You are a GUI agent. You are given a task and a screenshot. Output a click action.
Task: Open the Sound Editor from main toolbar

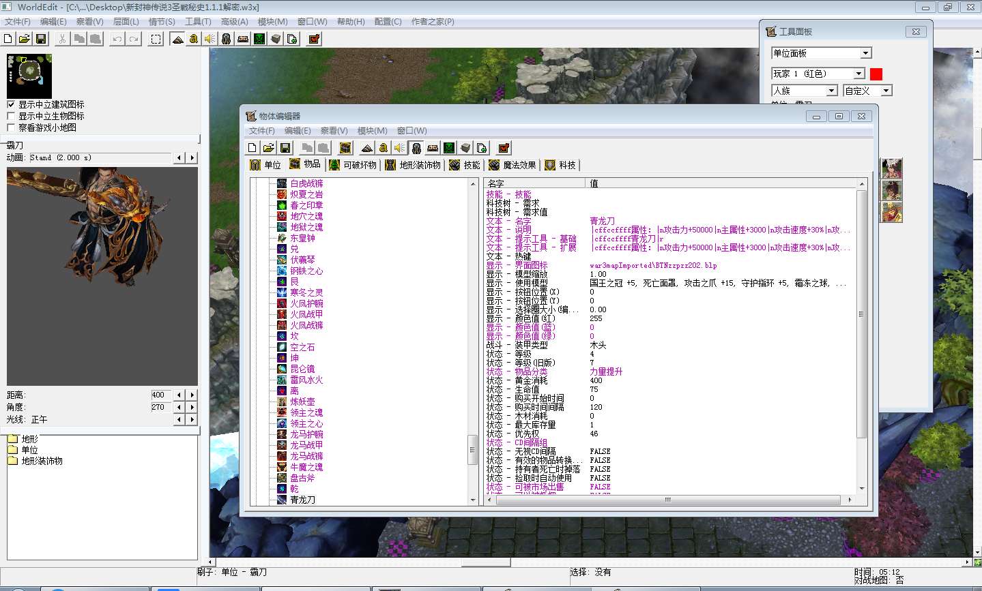tap(210, 39)
